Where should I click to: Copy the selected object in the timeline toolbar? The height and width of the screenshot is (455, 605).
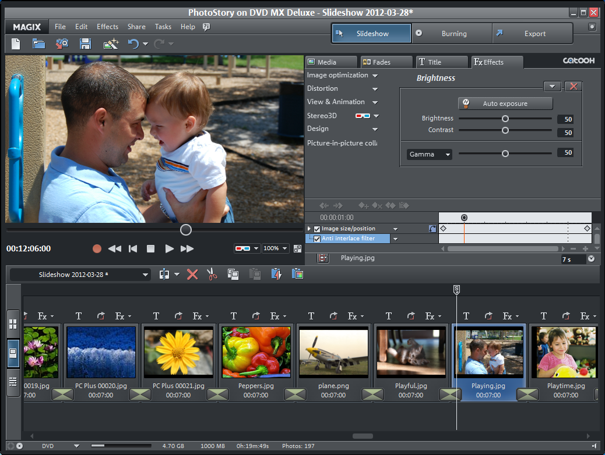[233, 274]
